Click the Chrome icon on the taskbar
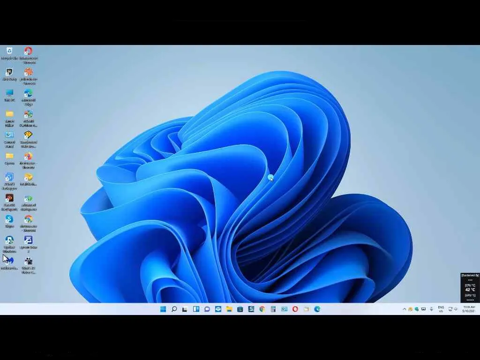The width and height of the screenshot is (480, 360). (262, 309)
